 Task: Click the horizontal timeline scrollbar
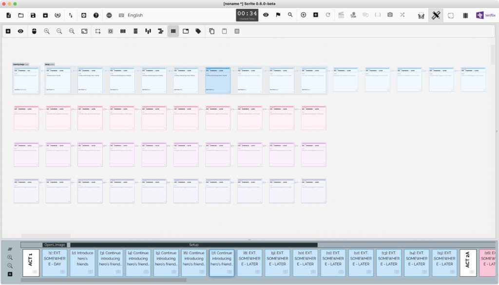pos(103,280)
